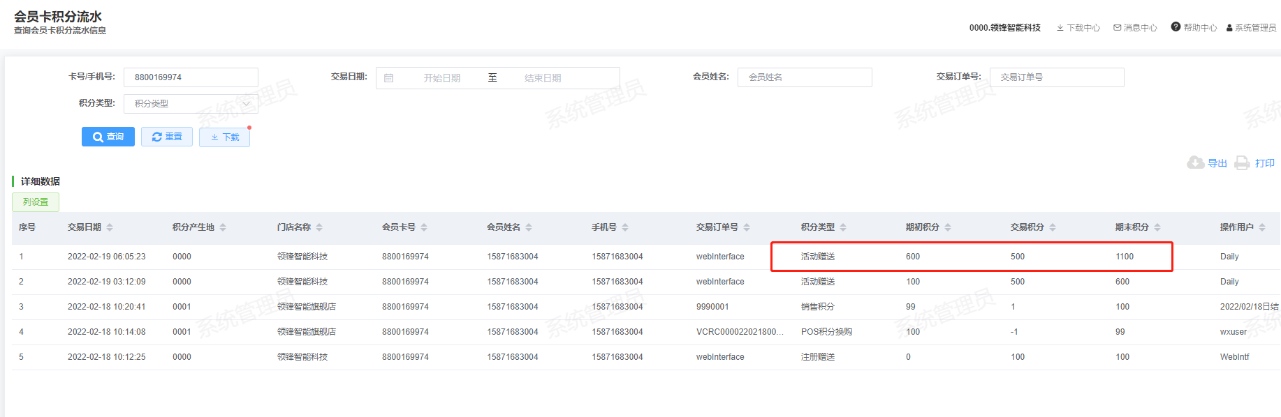The image size is (1281, 417).
Task: Click operator cell wxuser
Action: 1234,332
